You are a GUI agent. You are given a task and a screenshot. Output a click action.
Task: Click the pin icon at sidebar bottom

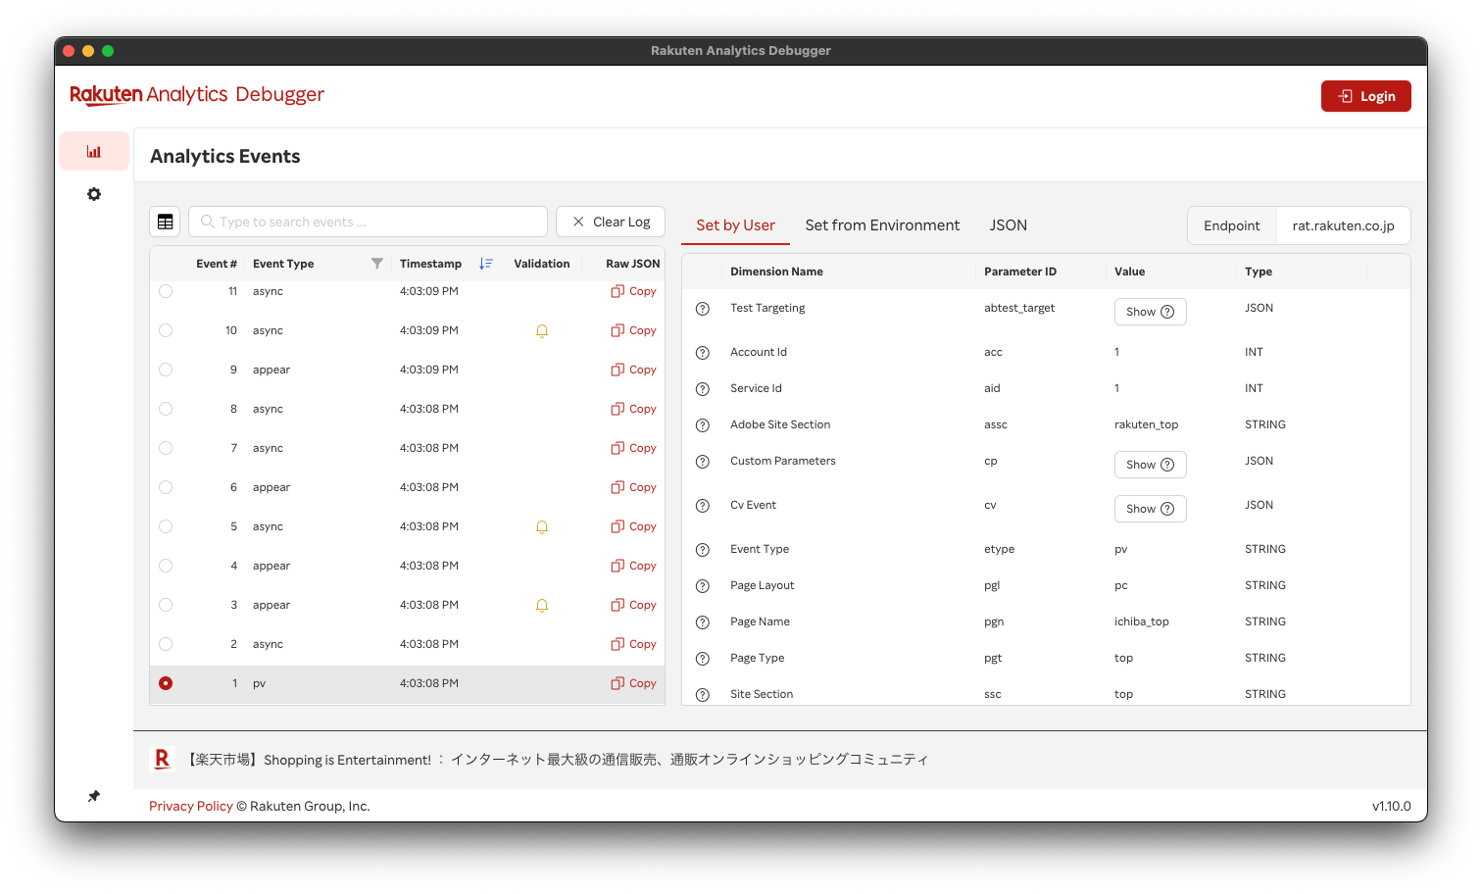(x=94, y=796)
